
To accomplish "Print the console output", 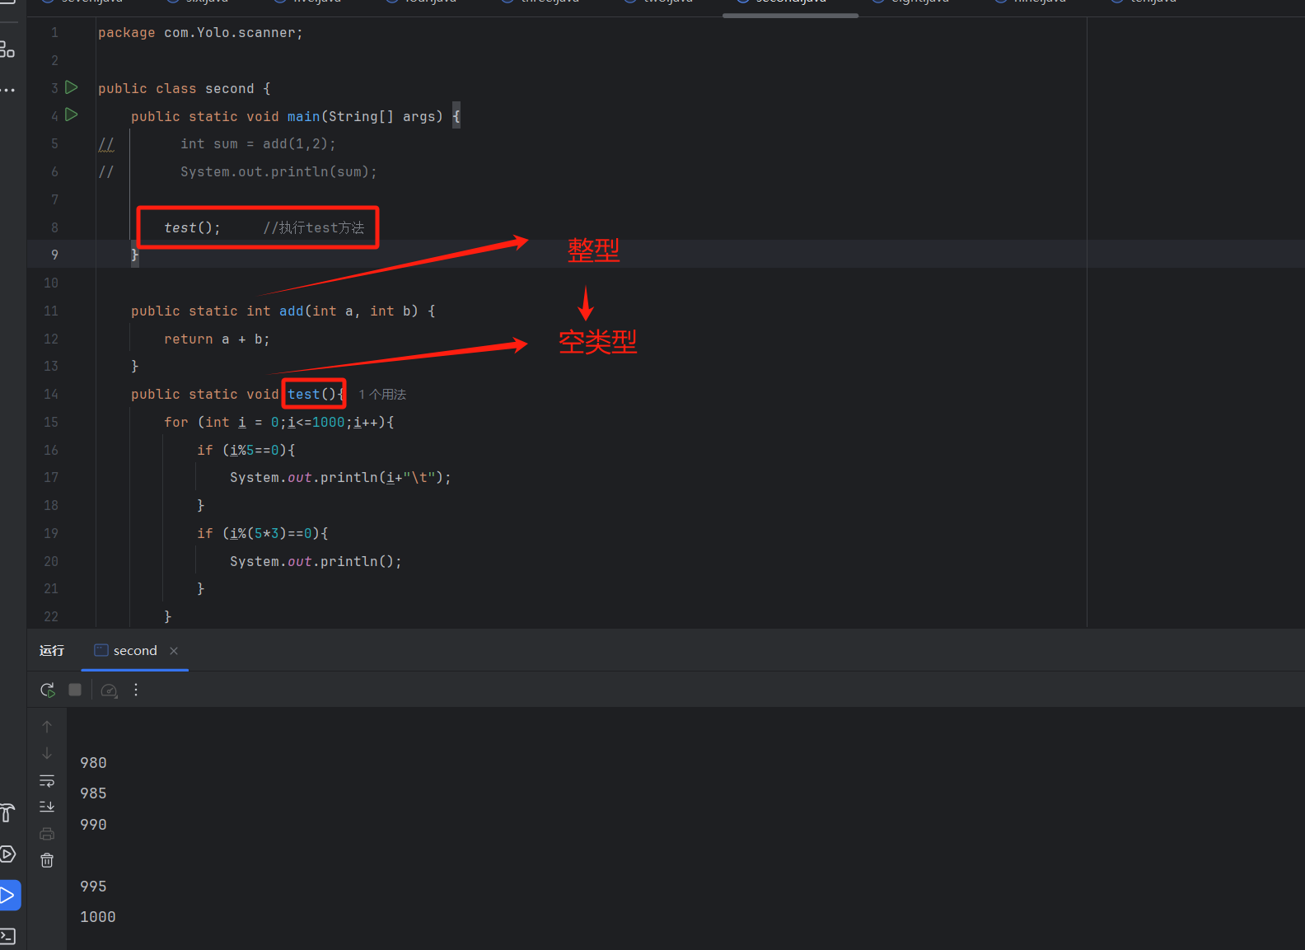I will (x=47, y=834).
